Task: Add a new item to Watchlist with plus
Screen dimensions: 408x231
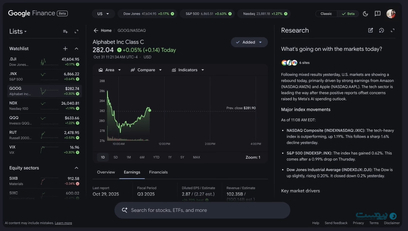Action: [x=65, y=49]
